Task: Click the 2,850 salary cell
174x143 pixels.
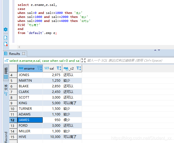Action: click(x=52, y=86)
